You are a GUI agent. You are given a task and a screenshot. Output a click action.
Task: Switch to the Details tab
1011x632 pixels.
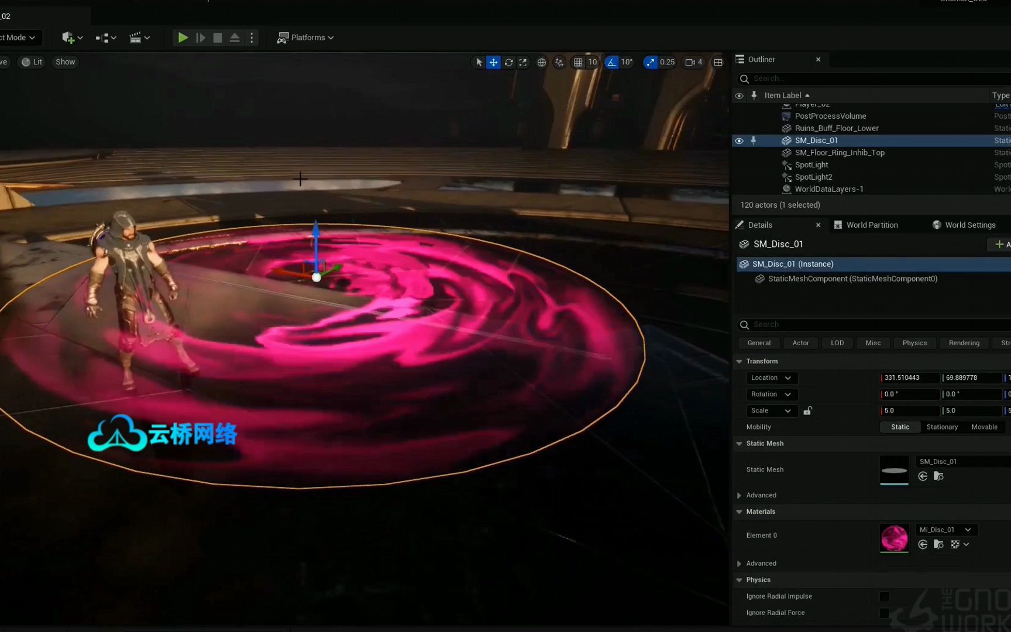(760, 225)
